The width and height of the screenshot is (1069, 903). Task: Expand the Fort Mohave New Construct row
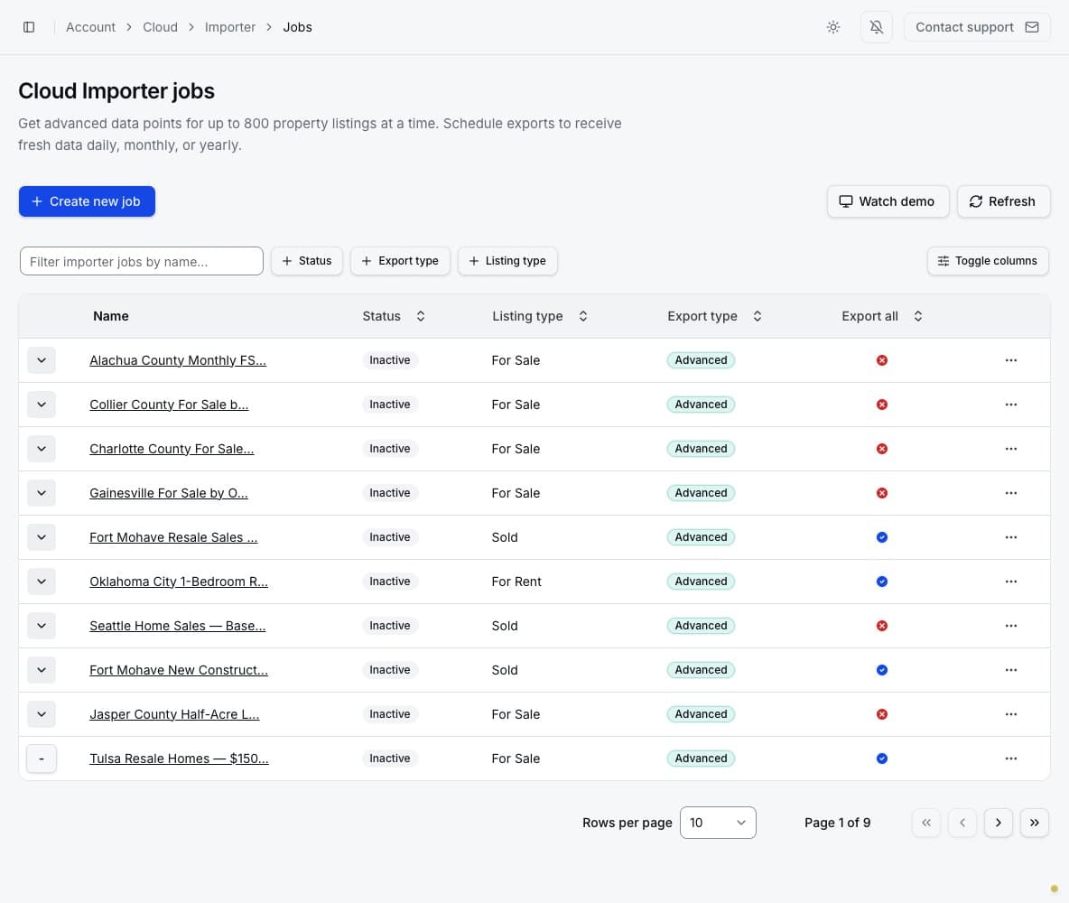click(42, 670)
